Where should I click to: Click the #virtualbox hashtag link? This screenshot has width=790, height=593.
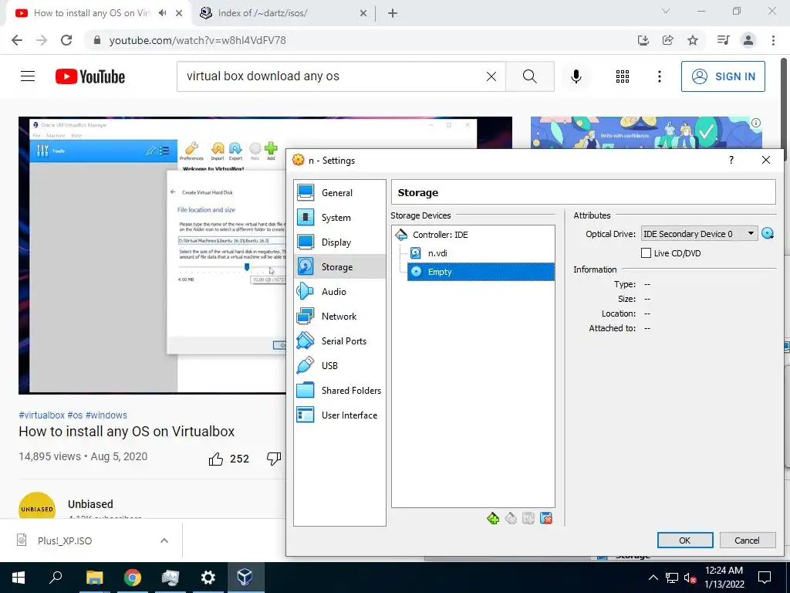42,415
